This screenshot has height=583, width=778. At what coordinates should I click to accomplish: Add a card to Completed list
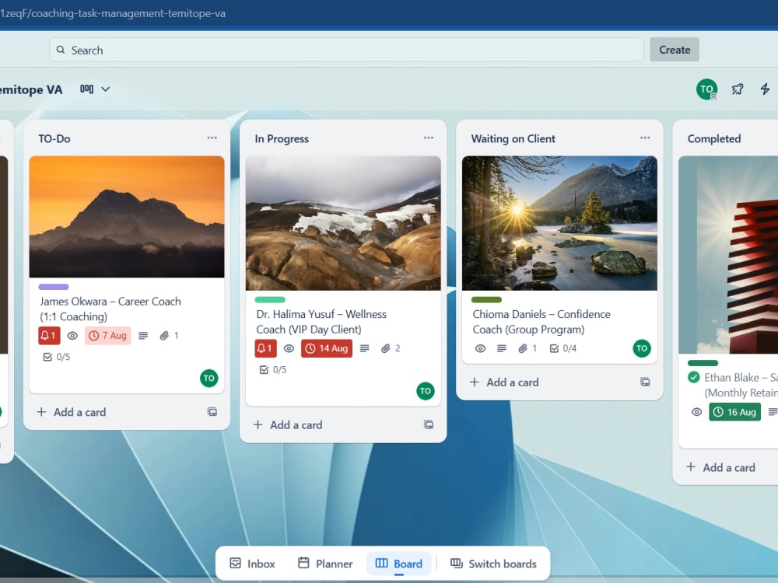(x=720, y=467)
